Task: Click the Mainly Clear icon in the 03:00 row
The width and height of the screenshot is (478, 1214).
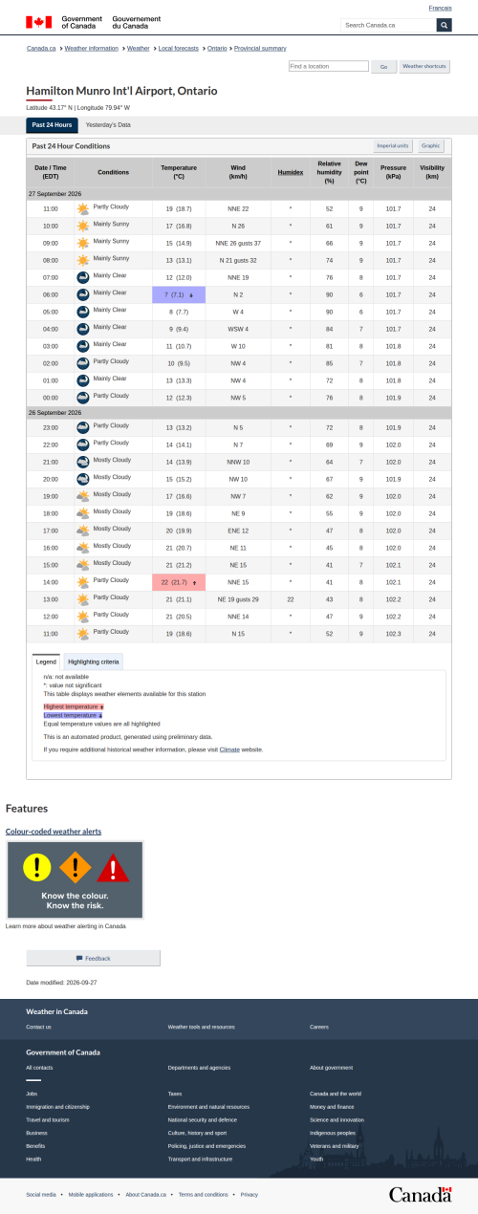Action: coord(83,346)
